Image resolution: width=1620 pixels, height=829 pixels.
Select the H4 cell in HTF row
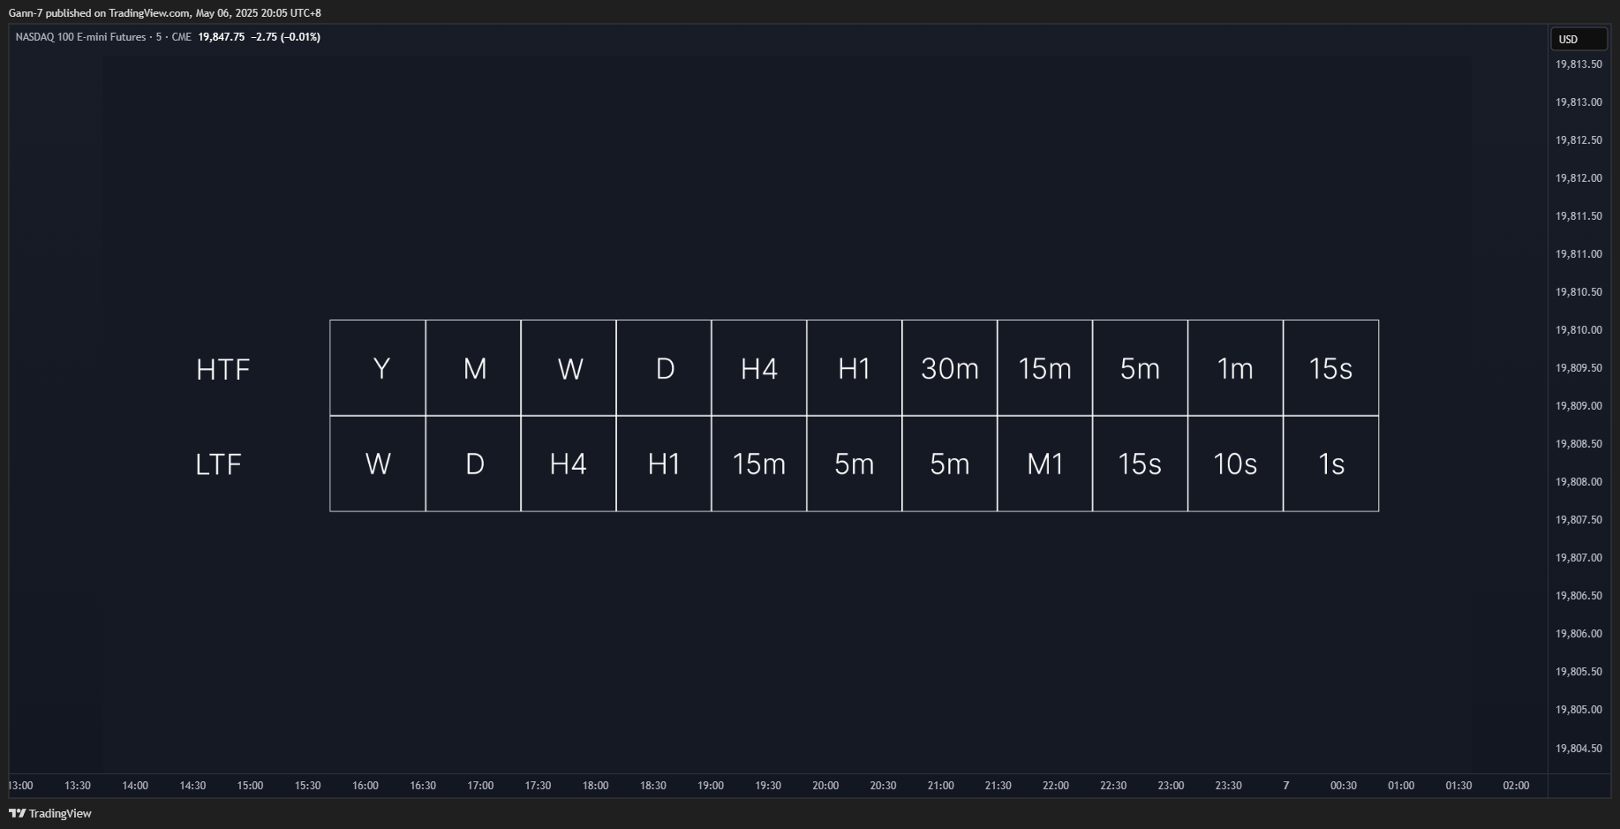759,368
